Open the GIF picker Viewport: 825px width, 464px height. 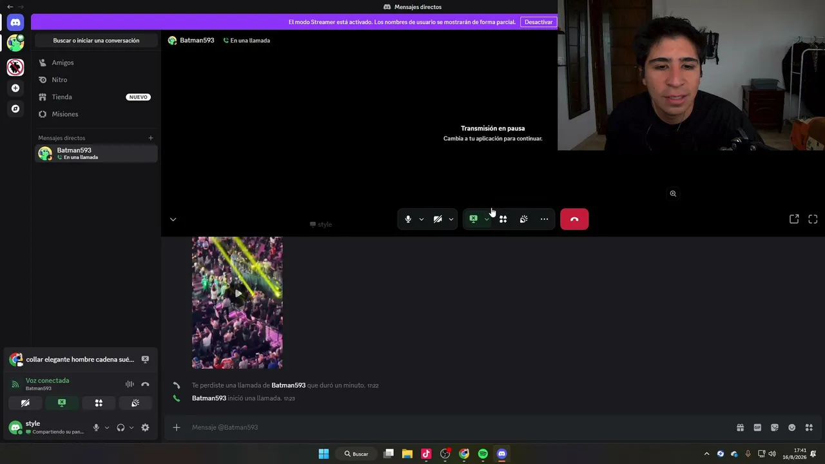pos(757,427)
